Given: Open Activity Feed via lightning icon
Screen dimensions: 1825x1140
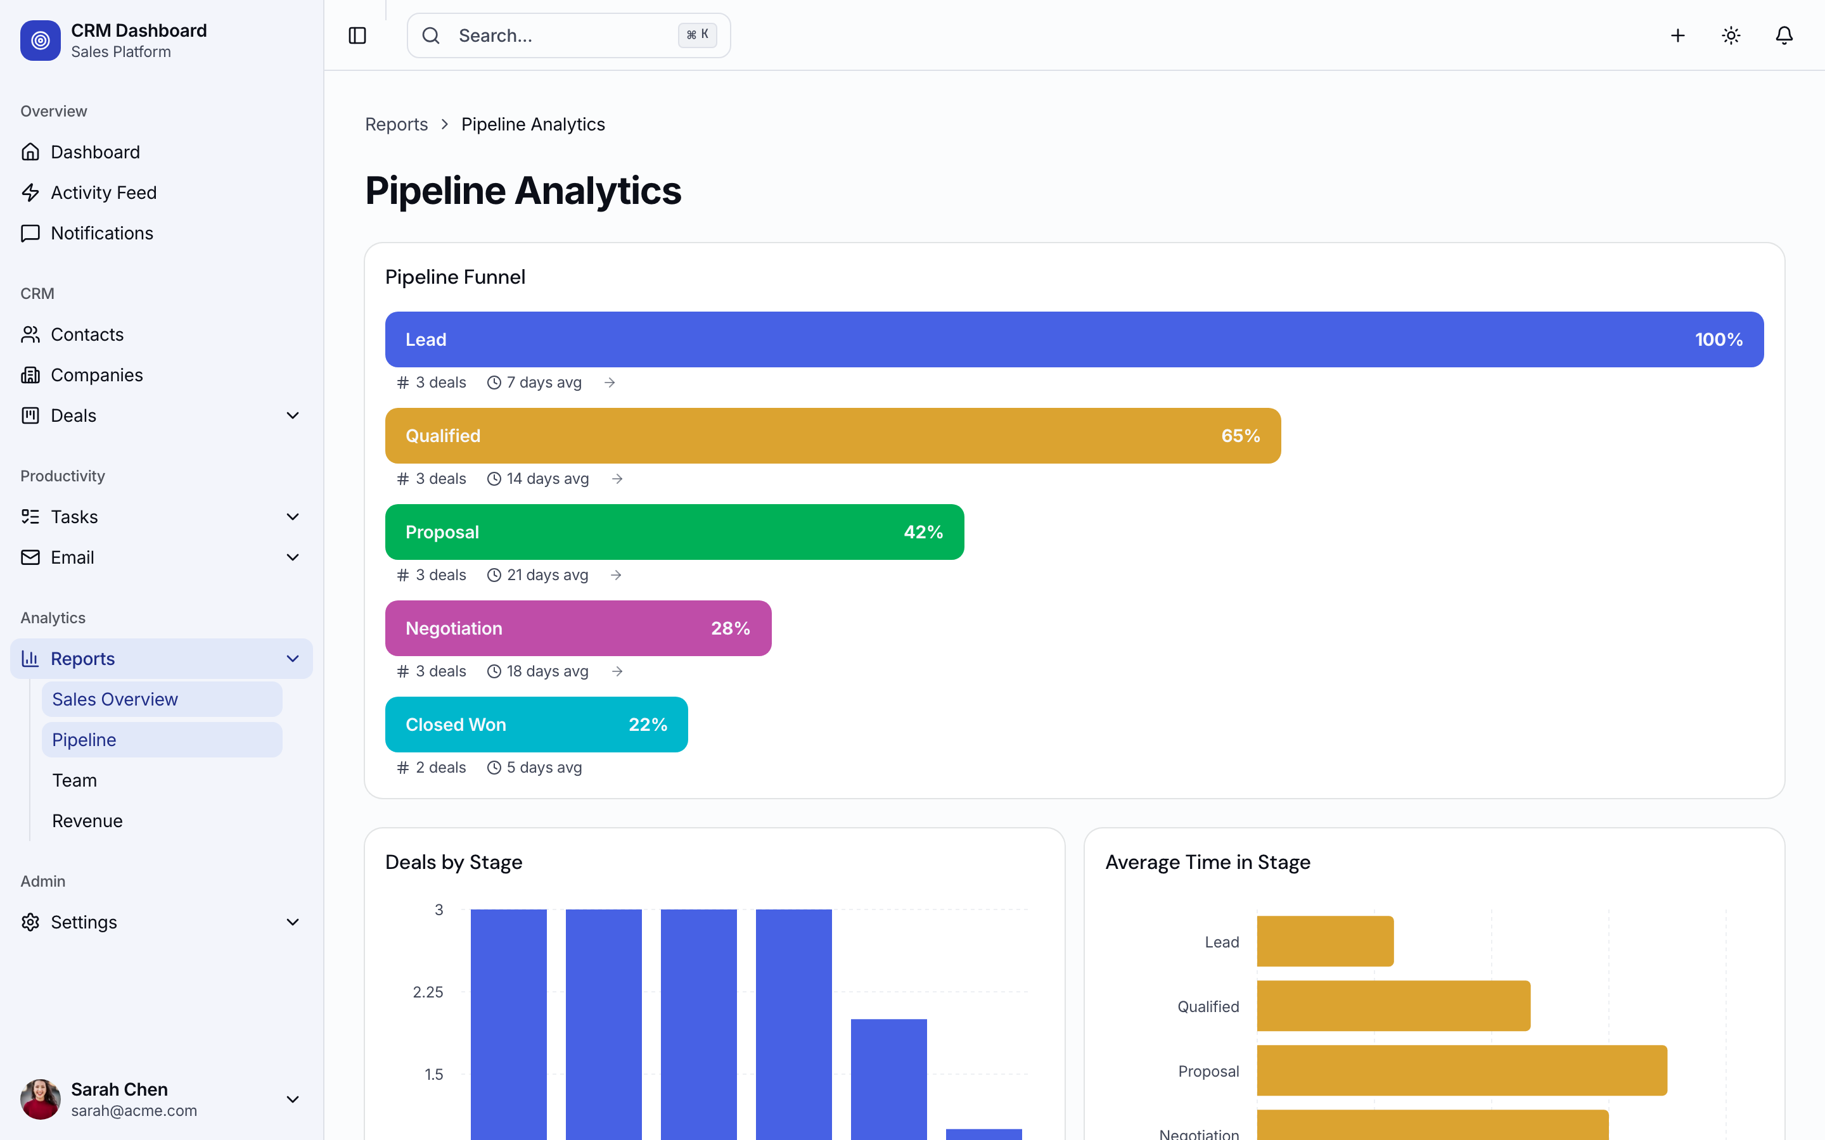Looking at the screenshot, I should click(30, 193).
